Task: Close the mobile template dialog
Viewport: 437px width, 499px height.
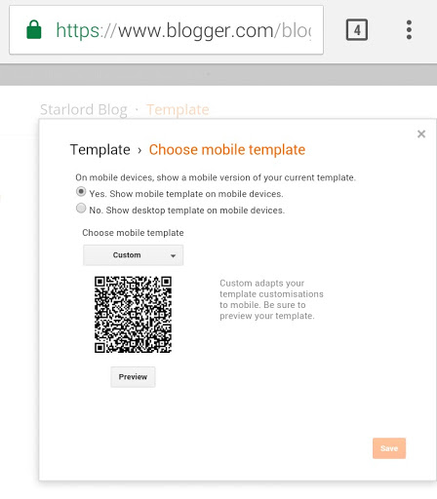Action: [421, 134]
